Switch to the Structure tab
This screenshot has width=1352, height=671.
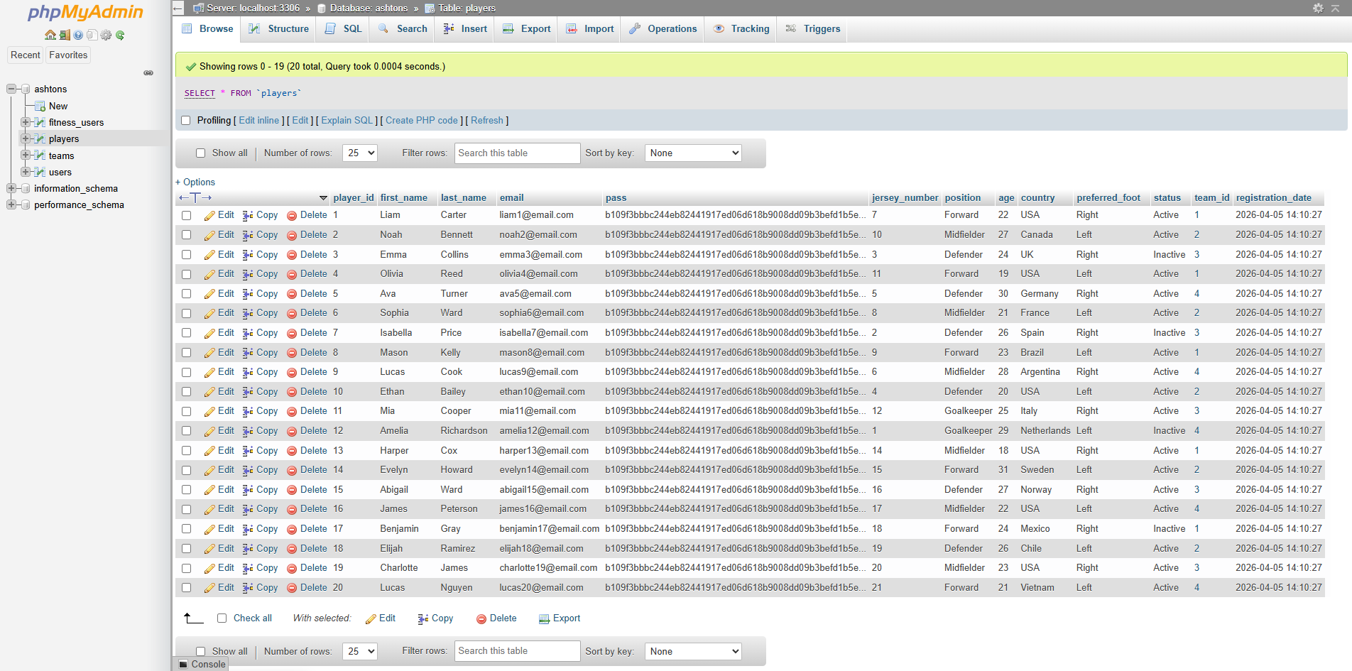click(280, 29)
